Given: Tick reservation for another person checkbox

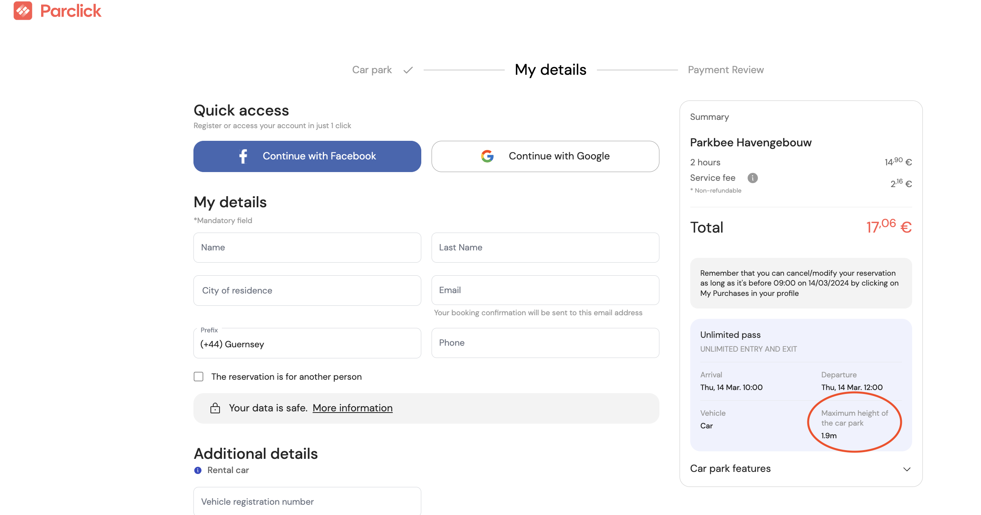Looking at the screenshot, I should click(199, 377).
